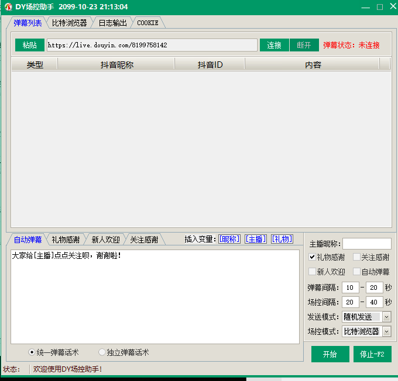Minimize the DY场控助手 window
This screenshot has height=381, width=398.
(x=365, y=7)
